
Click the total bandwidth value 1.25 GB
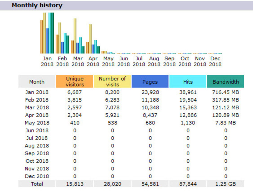point(226,184)
